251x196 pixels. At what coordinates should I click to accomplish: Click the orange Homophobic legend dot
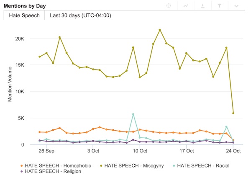click(x=21, y=165)
